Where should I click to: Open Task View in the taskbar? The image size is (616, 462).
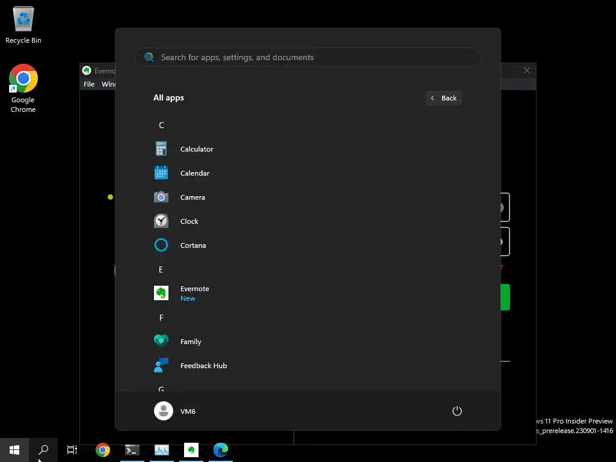point(72,450)
